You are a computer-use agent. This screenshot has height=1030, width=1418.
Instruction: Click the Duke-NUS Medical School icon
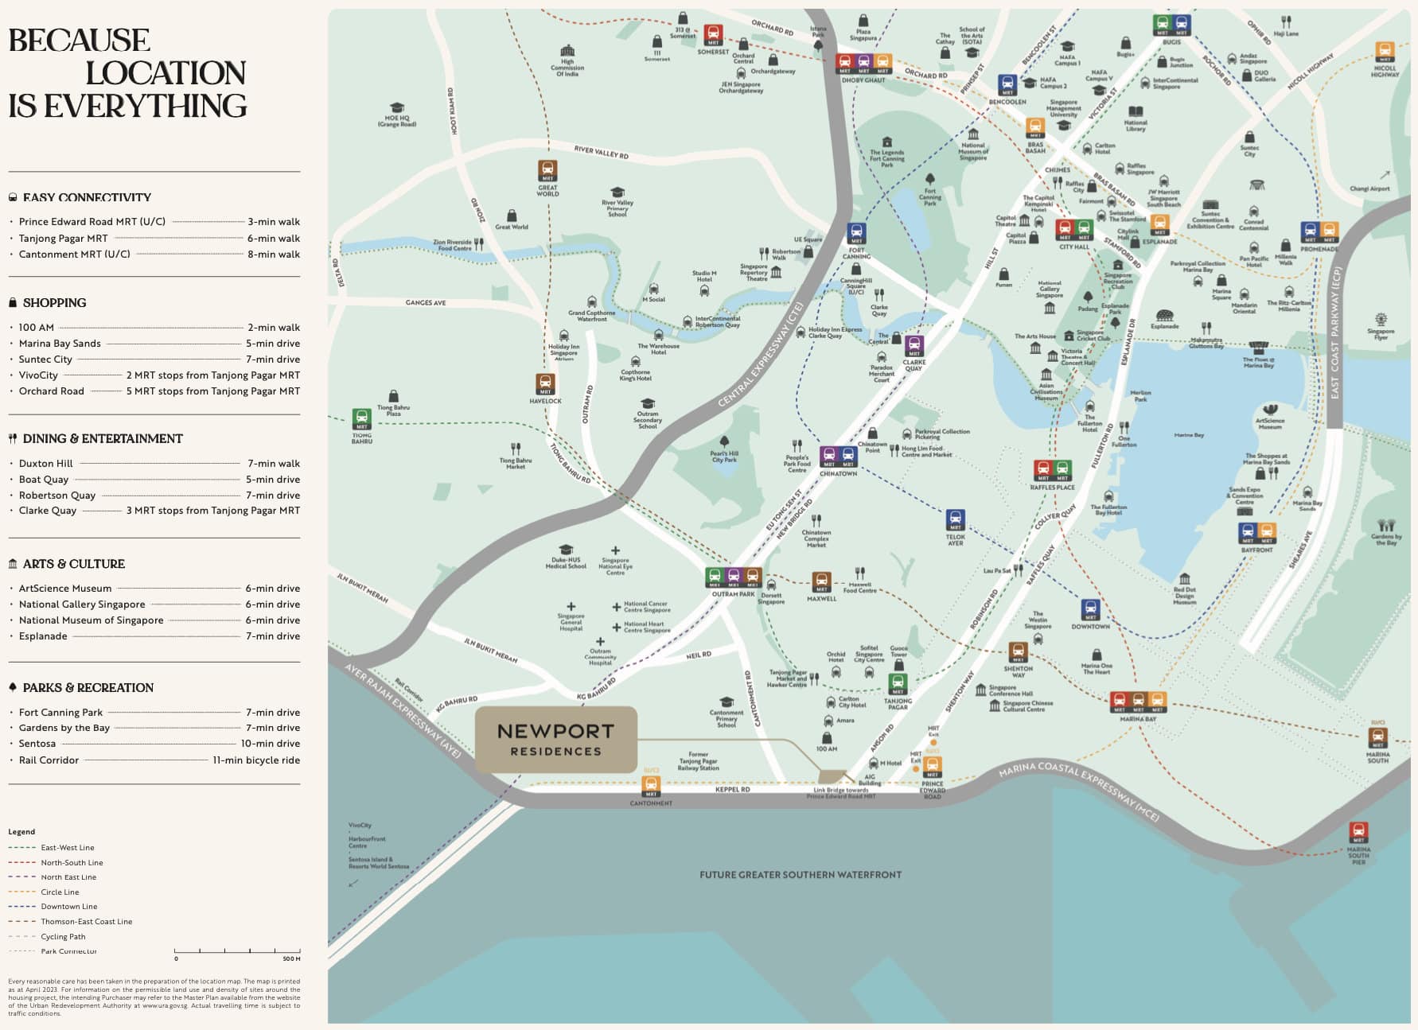click(x=566, y=550)
